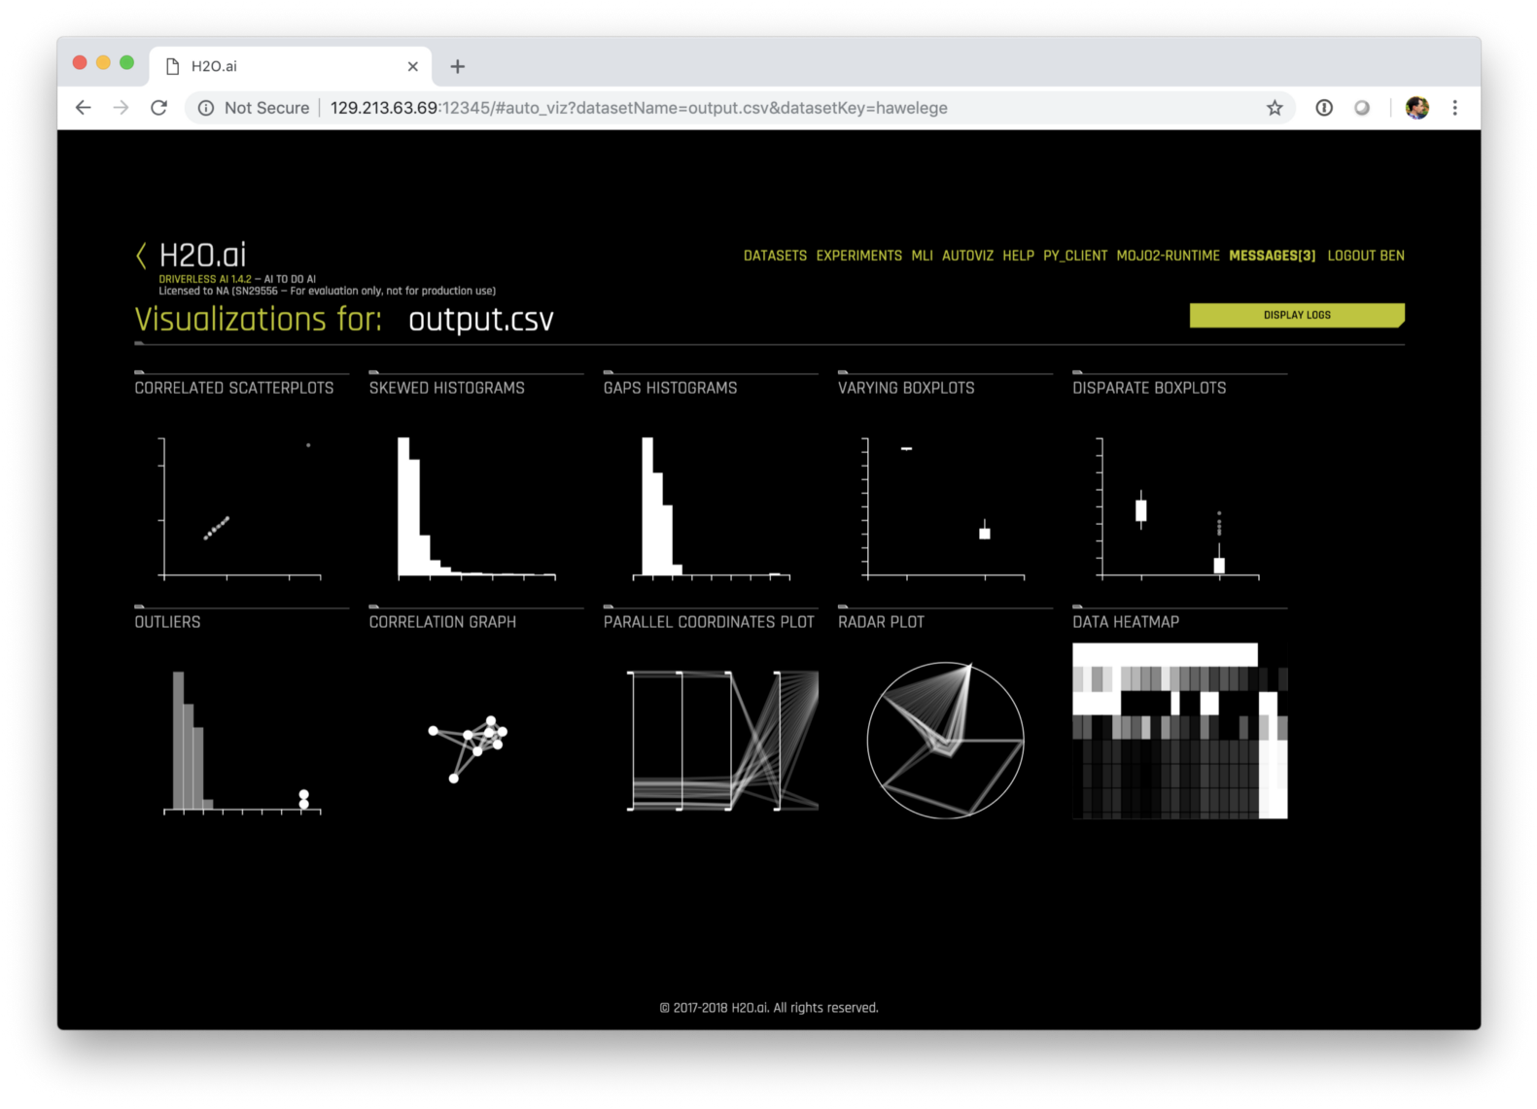This screenshot has height=1109, width=1537.
Task: Click the CORRELATED SCATTERPLOTS heading
Action: click(234, 388)
